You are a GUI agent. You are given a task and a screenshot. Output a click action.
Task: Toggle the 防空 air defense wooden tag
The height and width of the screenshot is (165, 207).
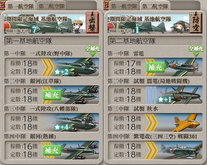[196, 22]
